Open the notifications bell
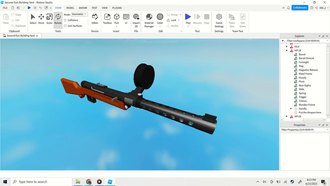 (x=288, y=8)
